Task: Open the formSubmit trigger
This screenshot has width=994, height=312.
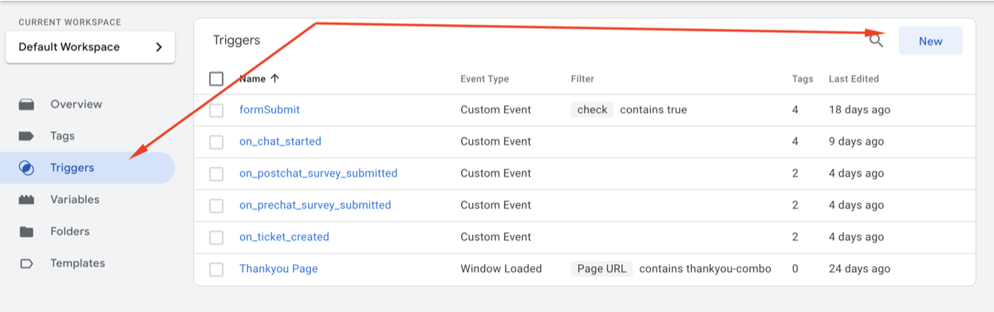Action: [270, 109]
